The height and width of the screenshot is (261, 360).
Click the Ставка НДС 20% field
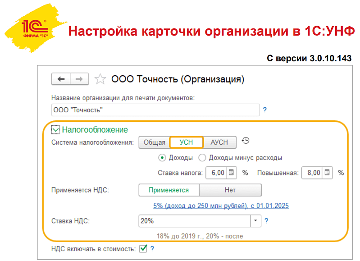coord(195,221)
